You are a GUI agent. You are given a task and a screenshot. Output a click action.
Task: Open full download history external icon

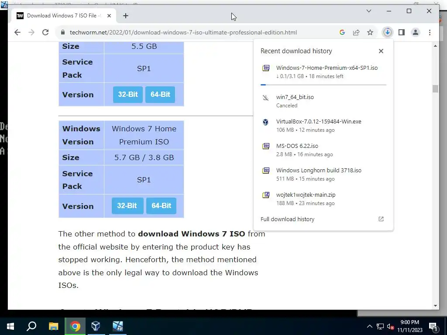[381, 219]
